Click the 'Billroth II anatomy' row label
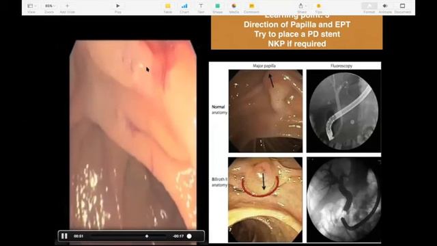Image resolution: width=437 pixels, height=246 pixels. pyautogui.click(x=220, y=182)
